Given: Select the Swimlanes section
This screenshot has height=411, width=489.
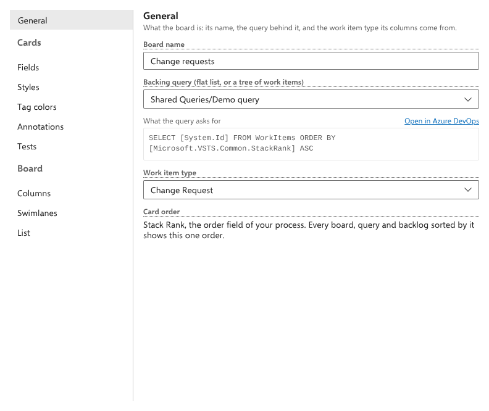Looking at the screenshot, I should (37, 213).
